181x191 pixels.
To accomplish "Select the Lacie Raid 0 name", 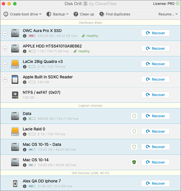I will pyautogui.click(x=34, y=129).
